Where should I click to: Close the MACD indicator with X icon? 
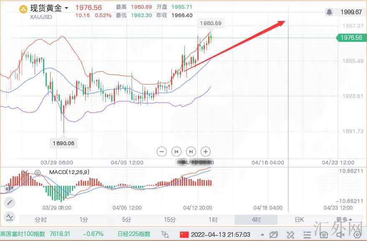(x=25, y=173)
